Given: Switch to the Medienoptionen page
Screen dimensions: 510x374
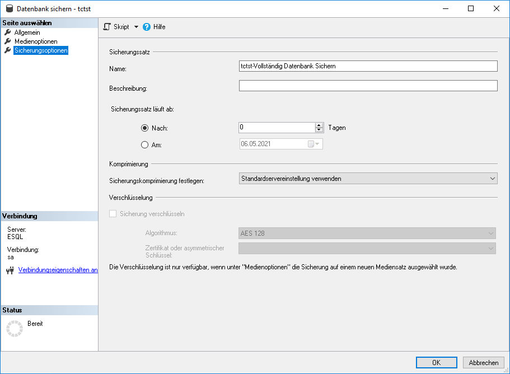Looking at the screenshot, I should pyautogui.click(x=36, y=41).
